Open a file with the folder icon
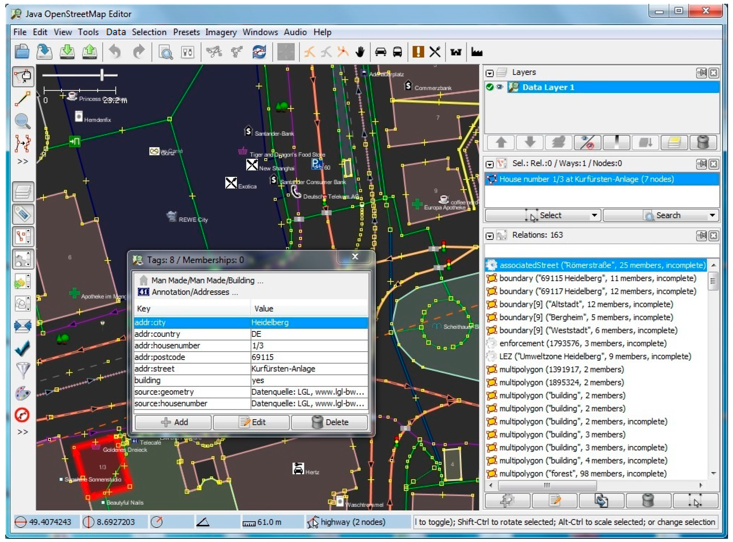This screenshot has width=733, height=542. pos(22,51)
